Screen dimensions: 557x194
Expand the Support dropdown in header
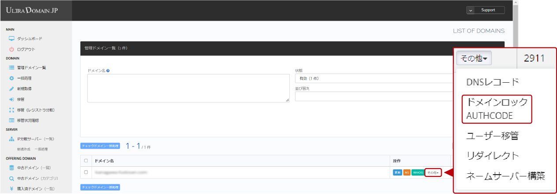tap(485, 10)
